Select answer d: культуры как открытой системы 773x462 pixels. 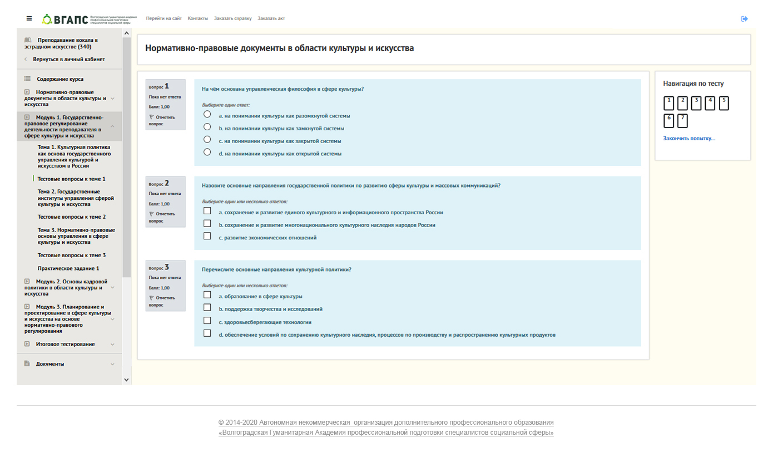point(207,152)
